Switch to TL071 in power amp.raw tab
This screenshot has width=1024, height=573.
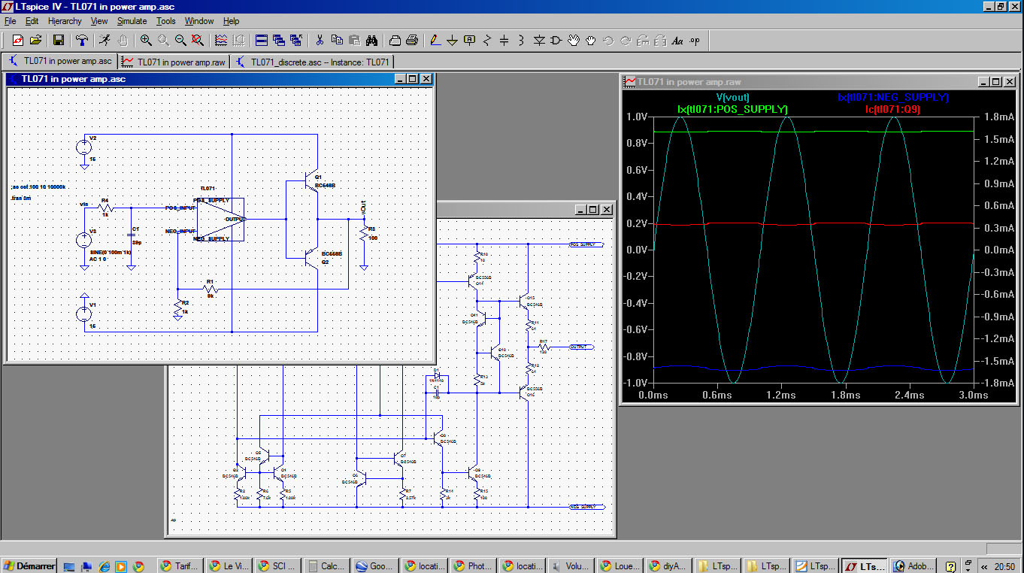[174, 62]
